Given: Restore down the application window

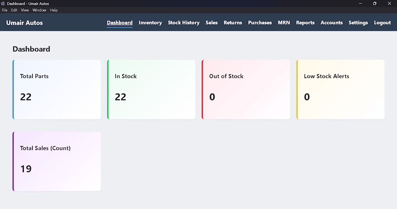Looking at the screenshot, I should point(375,4).
